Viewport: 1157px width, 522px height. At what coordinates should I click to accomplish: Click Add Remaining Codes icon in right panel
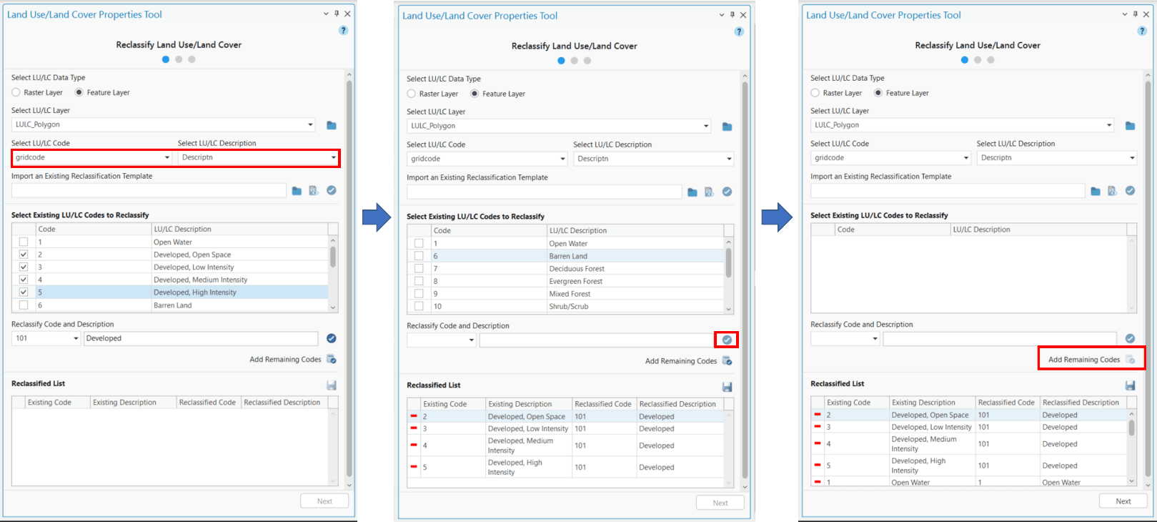pos(1130,360)
